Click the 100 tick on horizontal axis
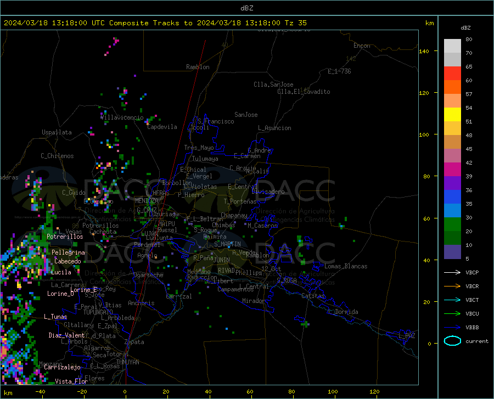Image resolution: width=494 pixels, height=399 pixels. click(x=333, y=392)
